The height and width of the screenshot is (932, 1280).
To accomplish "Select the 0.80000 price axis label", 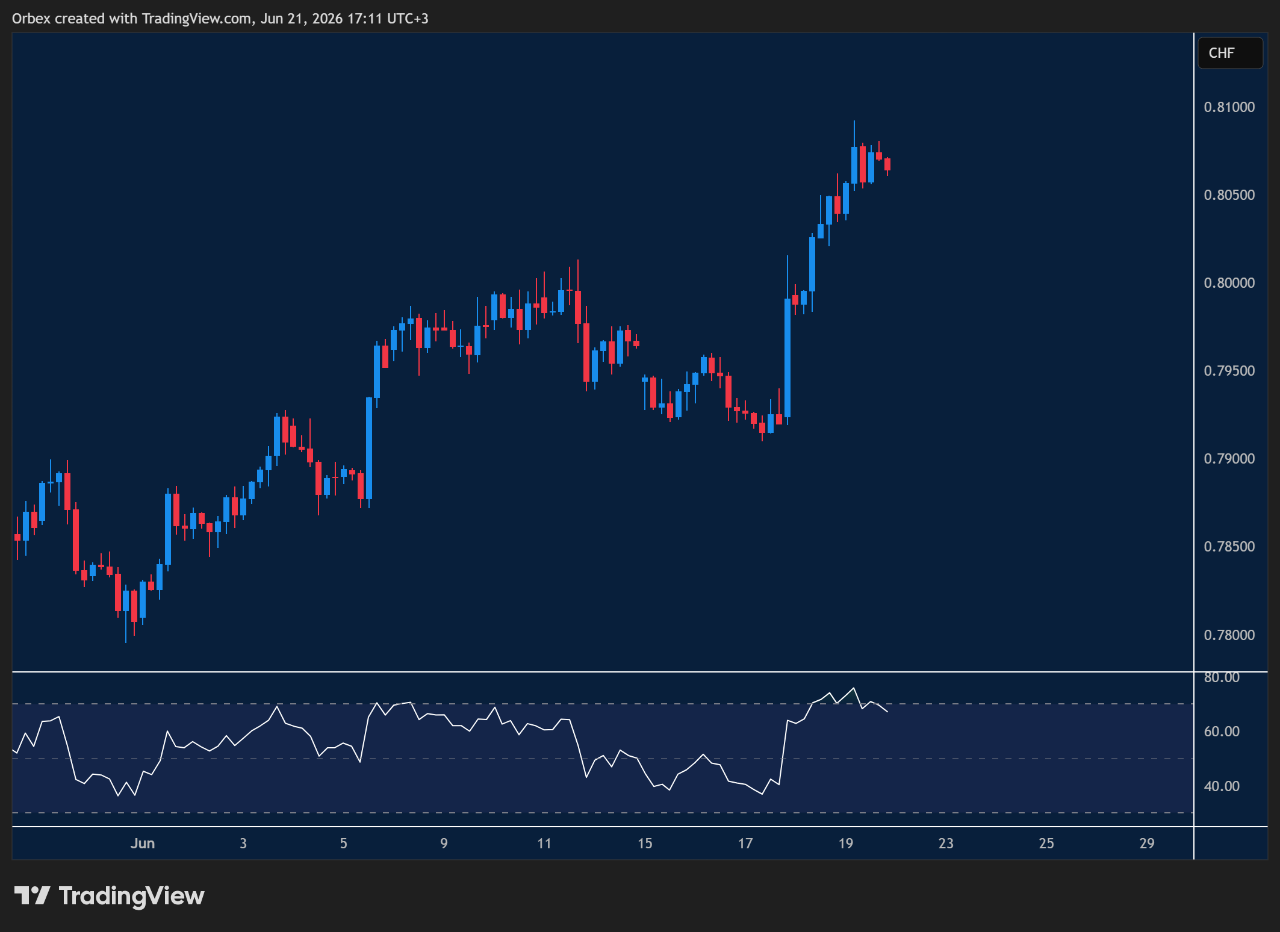I will 1229,283.
